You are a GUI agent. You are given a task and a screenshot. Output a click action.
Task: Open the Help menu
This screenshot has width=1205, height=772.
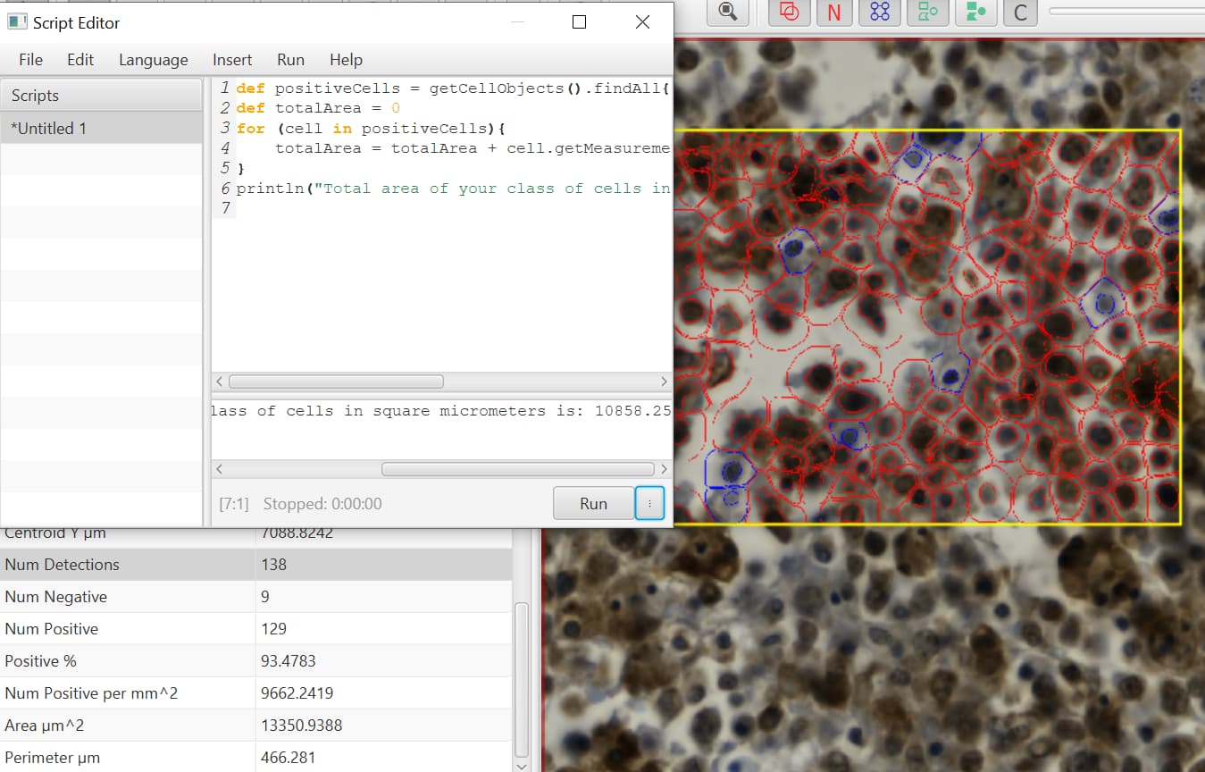point(346,59)
